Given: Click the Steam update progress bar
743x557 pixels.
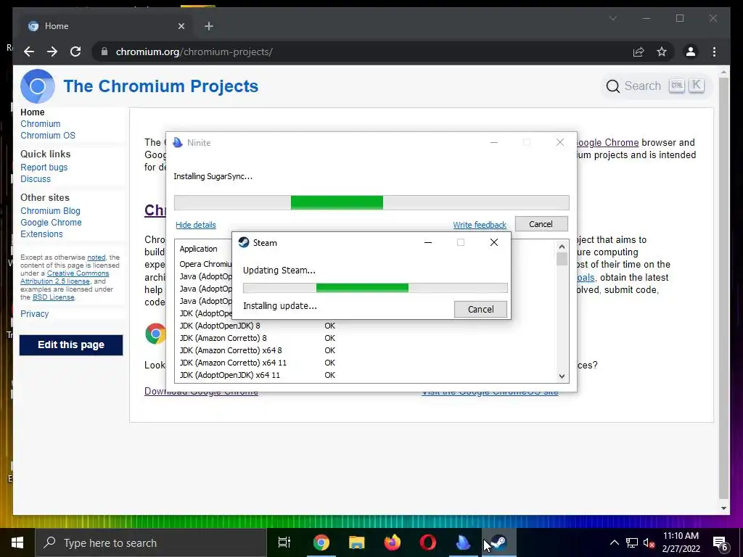Looking at the screenshot, I should tap(375, 288).
